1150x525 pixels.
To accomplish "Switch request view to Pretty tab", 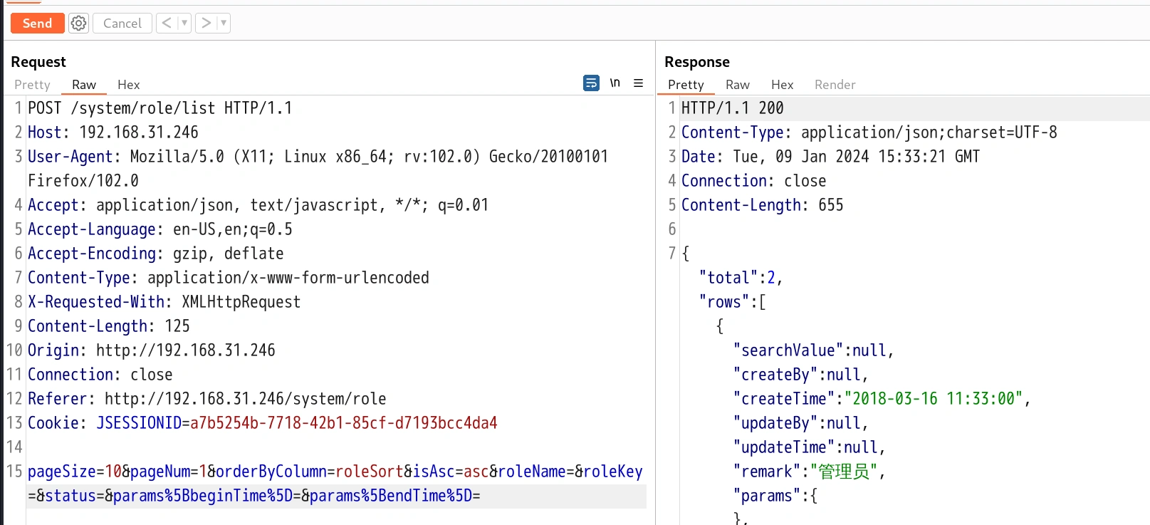I will tap(32, 85).
